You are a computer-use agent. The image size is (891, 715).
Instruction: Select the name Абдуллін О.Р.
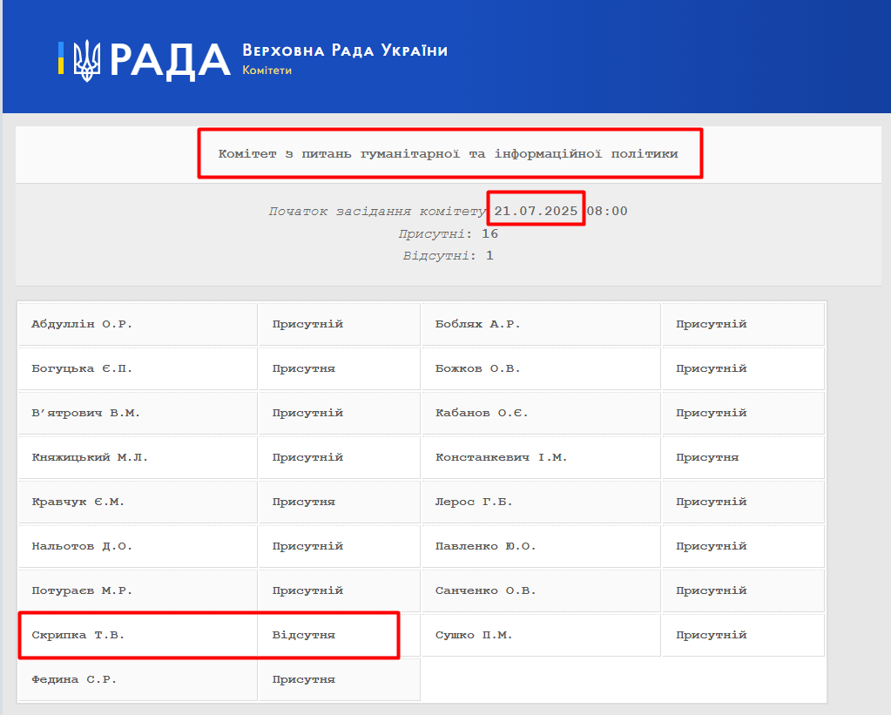(x=82, y=324)
